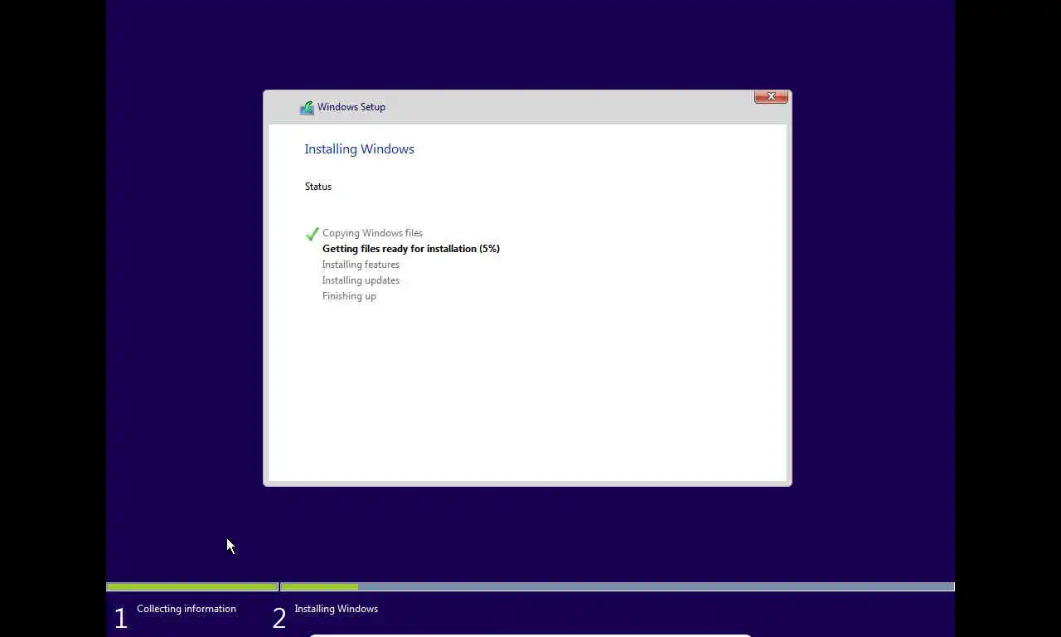The height and width of the screenshot is (637, 1061).
Task: Click the 'Status' label
Action: (318, 187)
